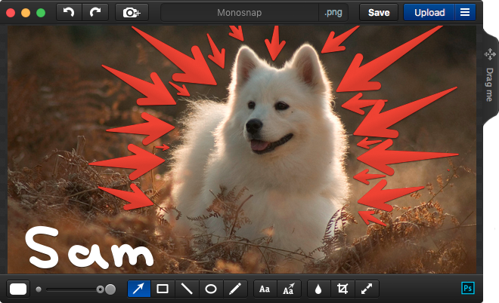Open image in Photoshop
The image size is (499, 303).
468,289
